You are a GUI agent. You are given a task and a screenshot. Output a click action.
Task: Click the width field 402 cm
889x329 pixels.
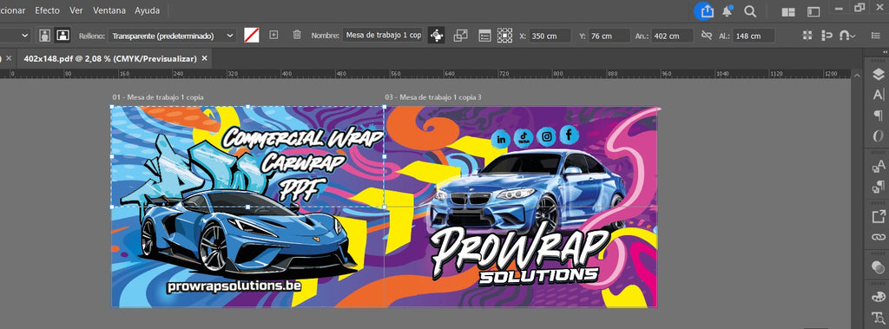pyautogui.click(x=673, y=36)
